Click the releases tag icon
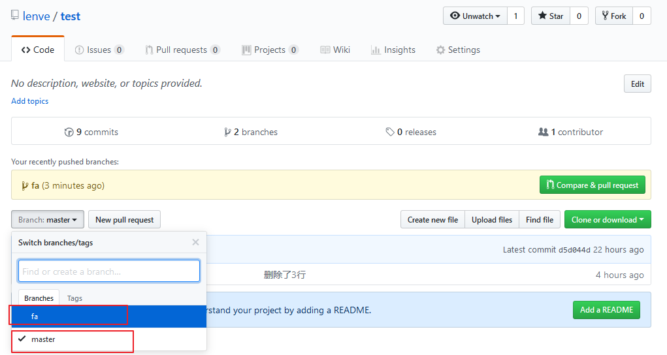The width and height of the screenshot is (667, 355). pyautogui.click(x=389, y=132)
